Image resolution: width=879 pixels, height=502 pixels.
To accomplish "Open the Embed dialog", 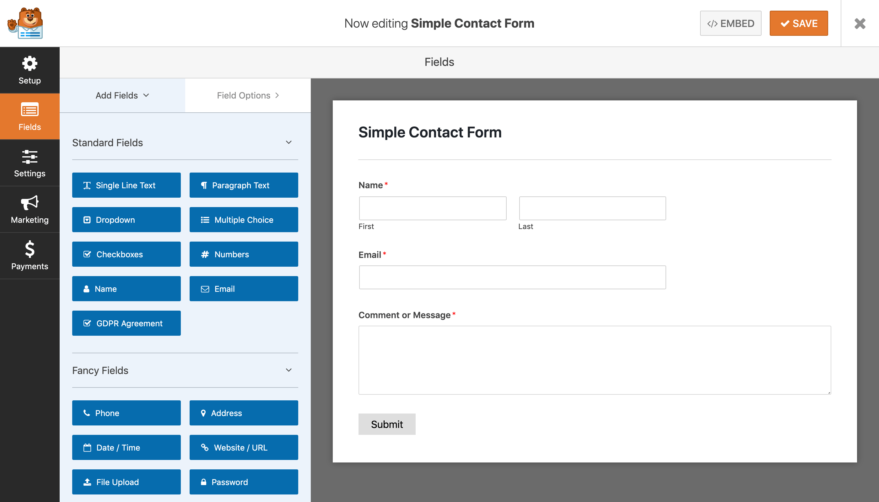I will pyautogui.click(x=730, y=23).
